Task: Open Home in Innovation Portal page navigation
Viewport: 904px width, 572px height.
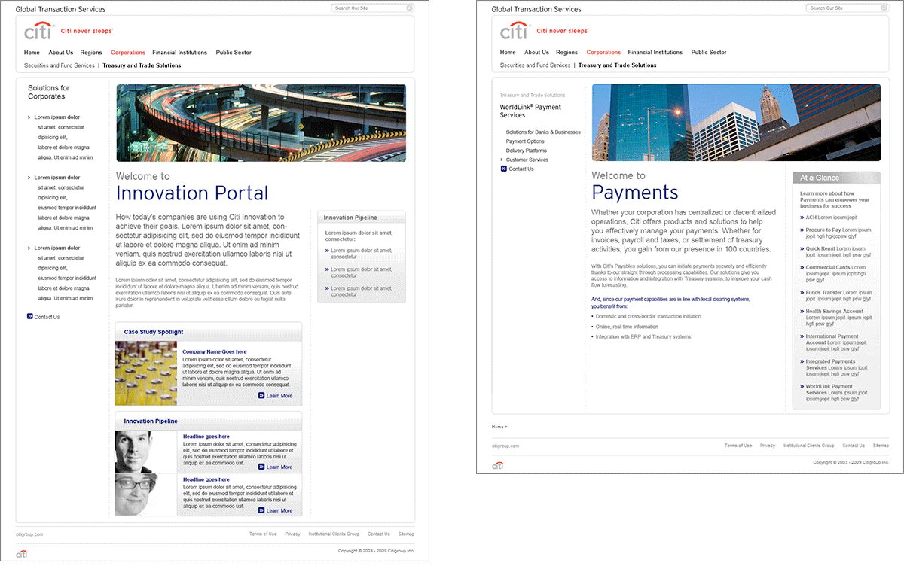Action: [x=32, y=53]
